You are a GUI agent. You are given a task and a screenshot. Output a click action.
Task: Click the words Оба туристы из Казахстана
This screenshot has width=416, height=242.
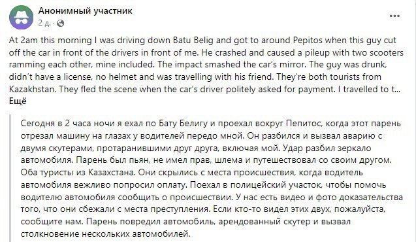pos(78,173)
